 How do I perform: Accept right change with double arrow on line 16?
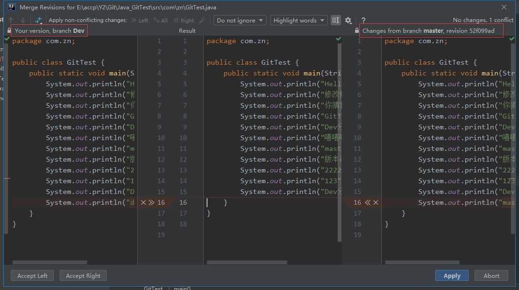(x=367, y=202)
